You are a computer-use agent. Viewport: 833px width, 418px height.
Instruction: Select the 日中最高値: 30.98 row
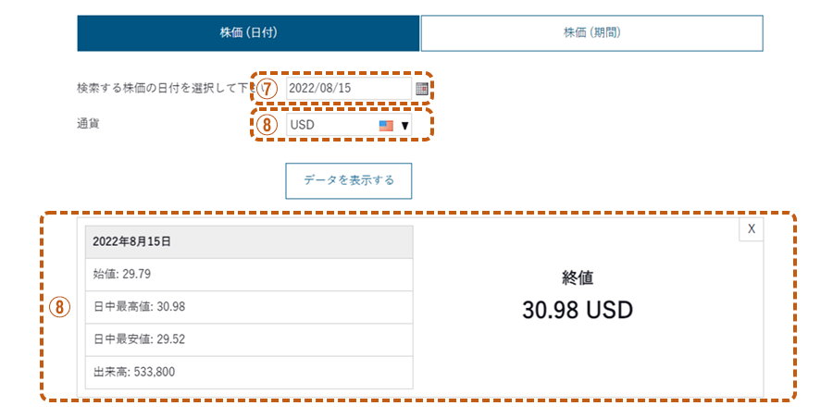tap(249, 307)
